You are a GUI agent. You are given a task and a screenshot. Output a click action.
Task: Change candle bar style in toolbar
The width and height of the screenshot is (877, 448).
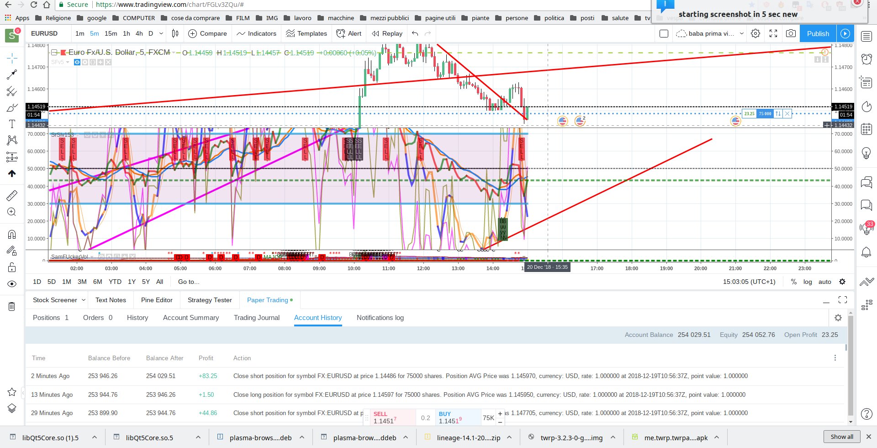point(175,33)
